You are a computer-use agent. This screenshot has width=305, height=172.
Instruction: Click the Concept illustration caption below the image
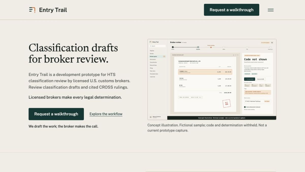pyautogui.click(x=207, y=128)
